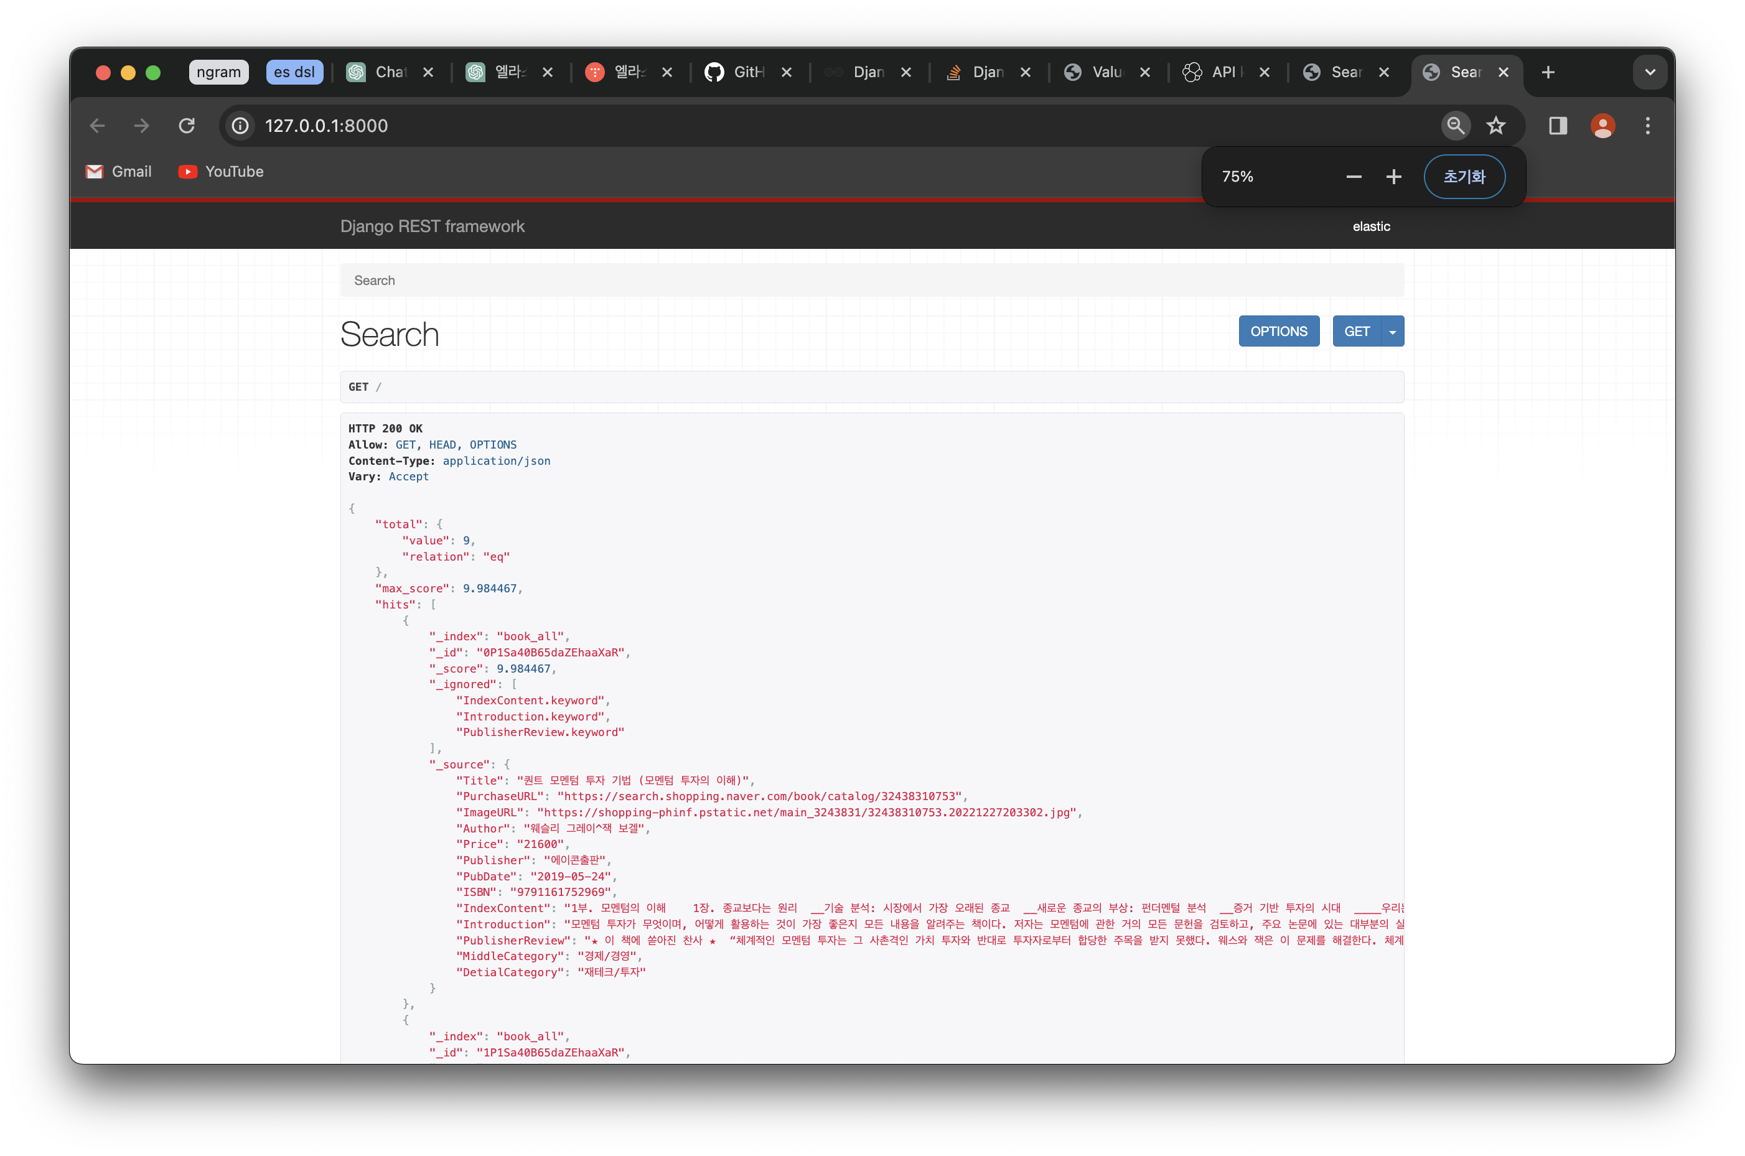
Task: Open the site info icon in address bar
Action: tap(240, 126)
